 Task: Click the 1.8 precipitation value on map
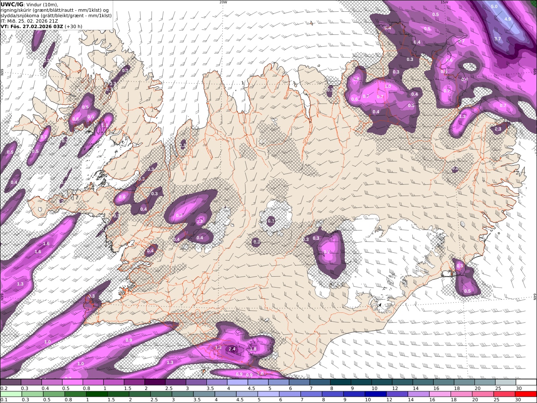click(253, 349)
